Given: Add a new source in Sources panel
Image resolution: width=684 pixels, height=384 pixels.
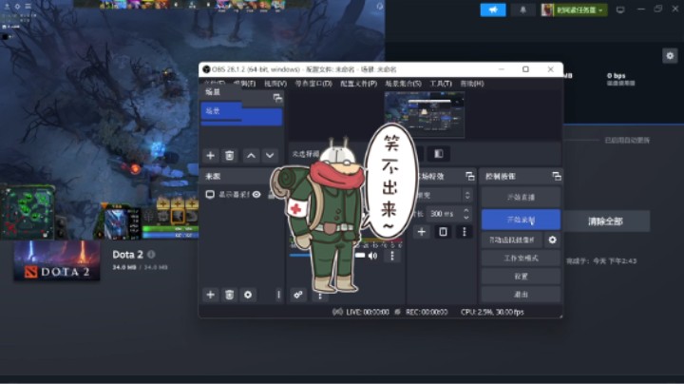Looking at the screenshot, I should tap(210, 295).
